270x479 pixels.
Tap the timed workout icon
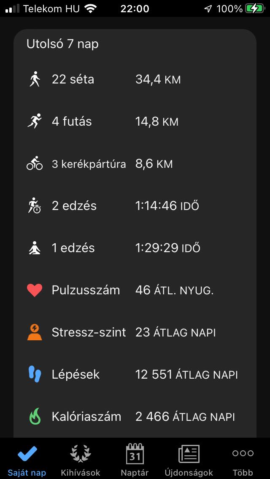(x=35, y=206)
